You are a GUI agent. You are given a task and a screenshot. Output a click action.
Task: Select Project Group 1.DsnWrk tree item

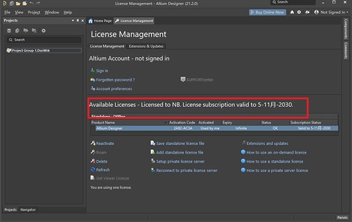[44, 51]
